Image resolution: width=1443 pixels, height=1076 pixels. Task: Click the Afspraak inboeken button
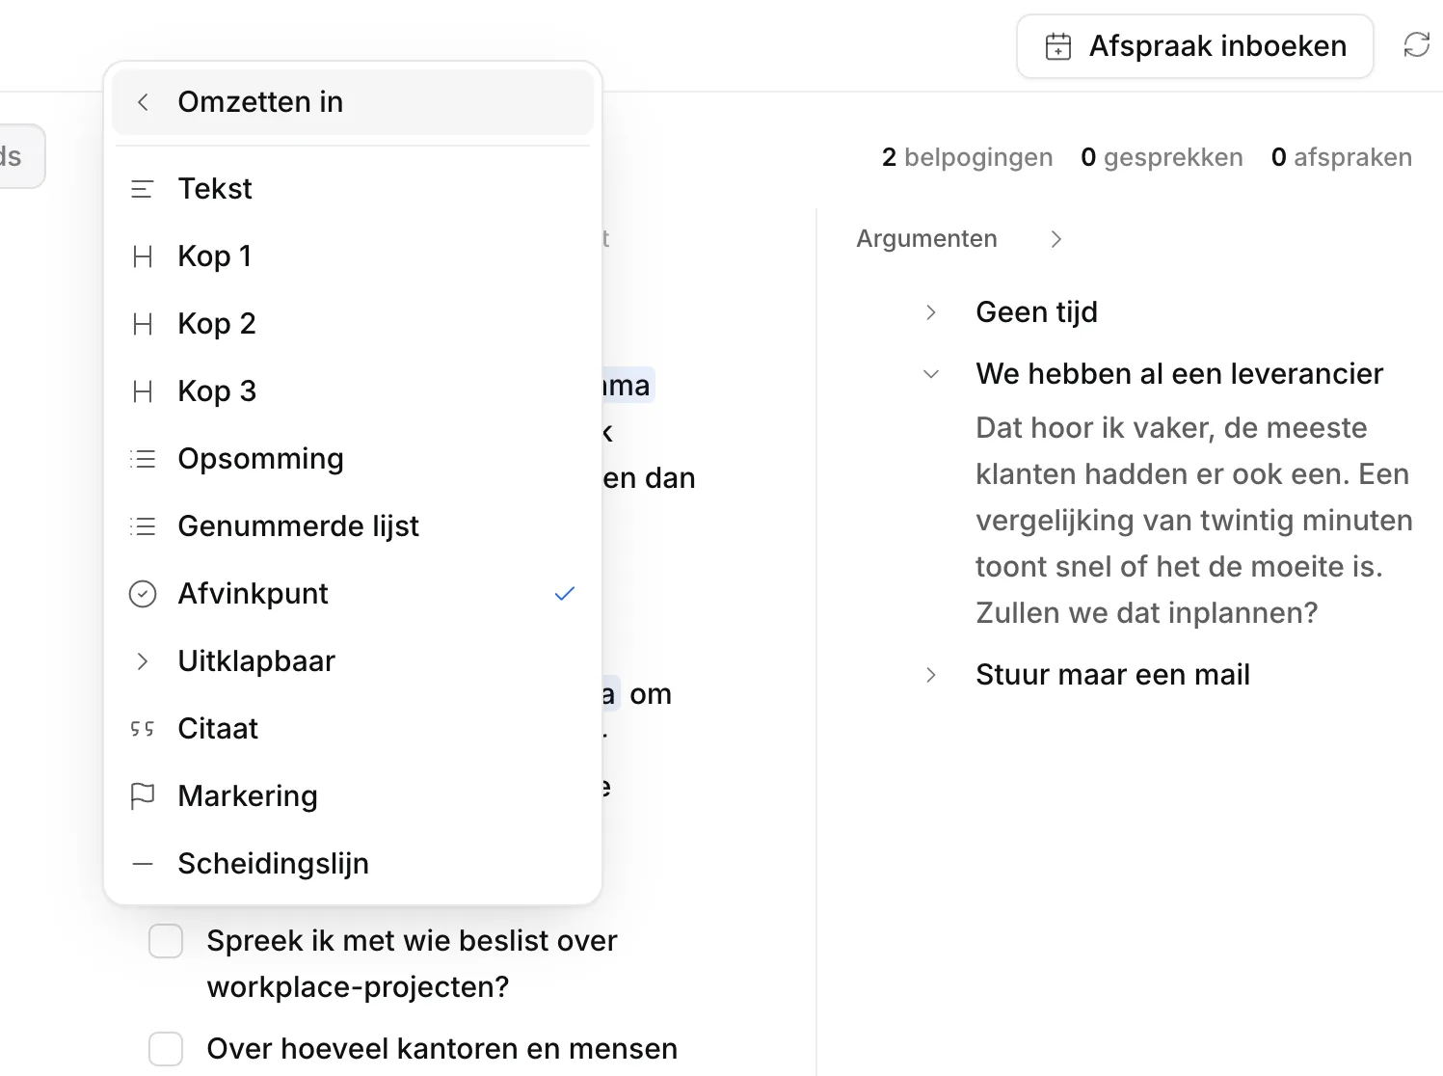click(x=1195, y=46)
